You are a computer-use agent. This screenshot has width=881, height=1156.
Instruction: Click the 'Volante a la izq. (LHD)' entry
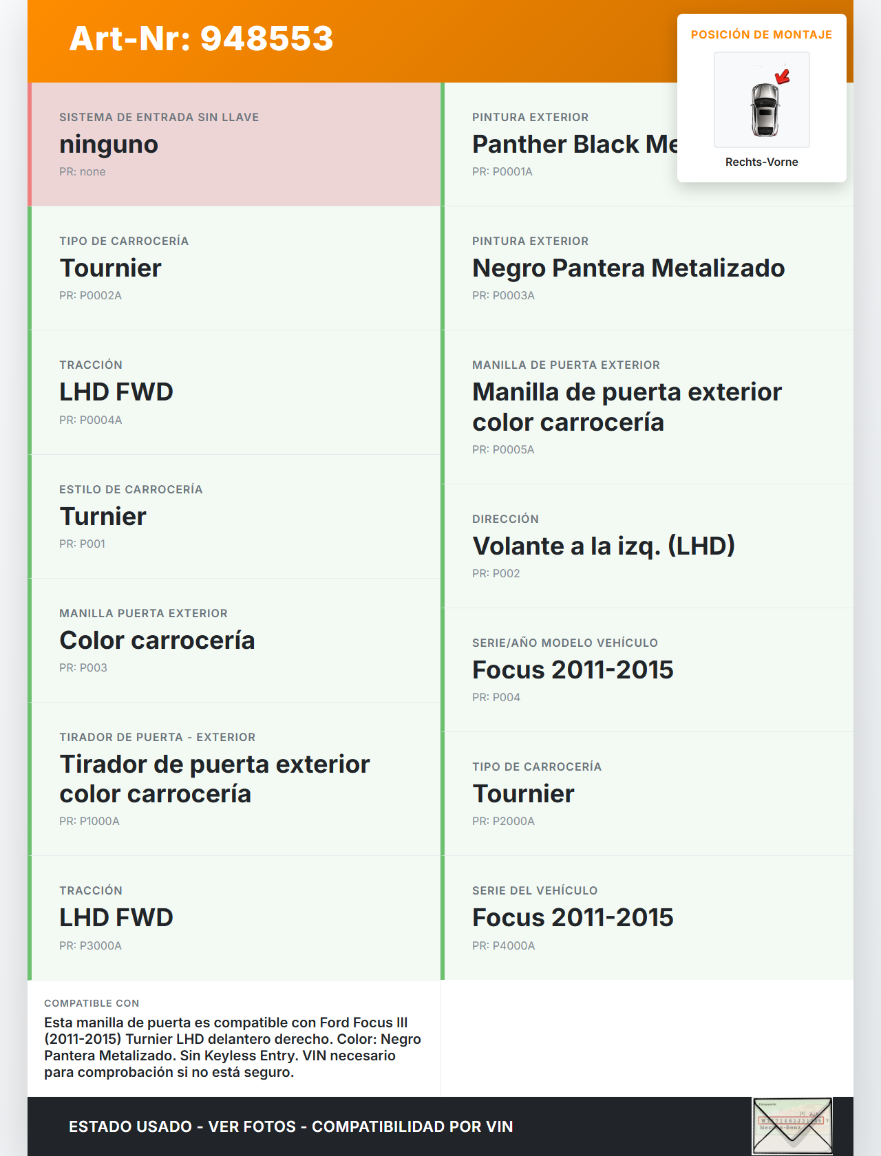click(x=603, y=546)
